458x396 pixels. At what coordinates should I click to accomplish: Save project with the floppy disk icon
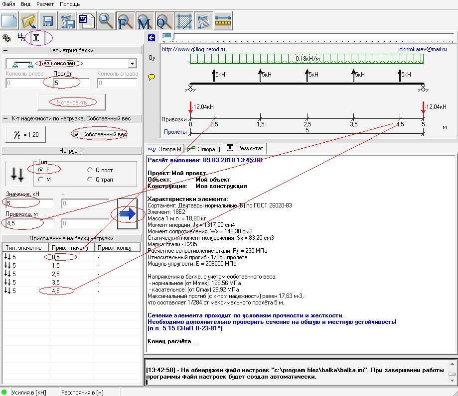pyautogui.click(x=48, y=21)
